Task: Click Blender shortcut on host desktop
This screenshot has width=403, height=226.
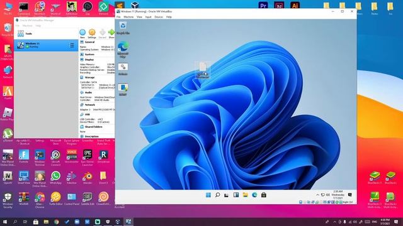Action: tap(88, 178)
